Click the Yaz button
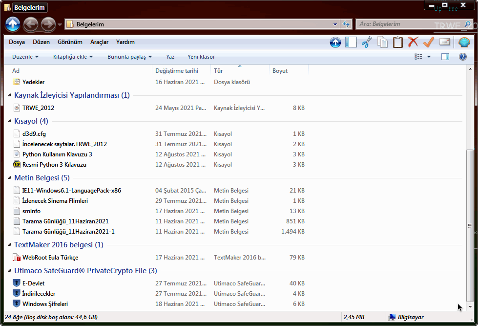478x326 pixels. pos(170,57)
